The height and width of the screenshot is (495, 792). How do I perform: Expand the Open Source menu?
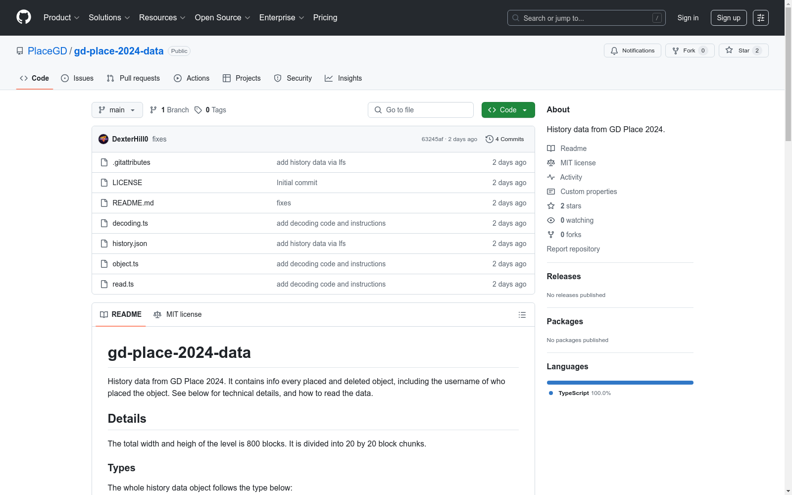coord(223,18)
